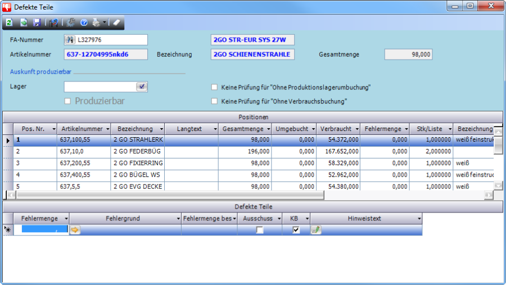Click the eraser icon to clear

pos(116,23)
